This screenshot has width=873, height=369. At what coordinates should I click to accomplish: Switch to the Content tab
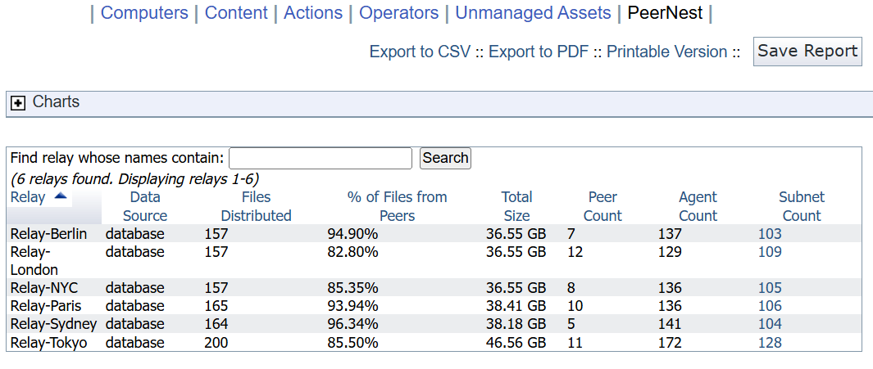point(236,13)
